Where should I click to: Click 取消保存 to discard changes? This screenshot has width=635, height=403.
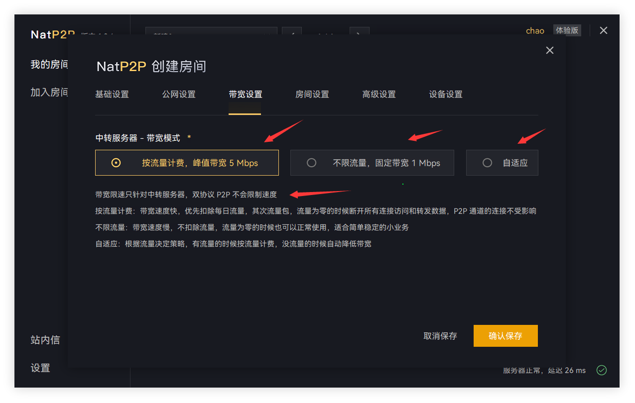tap(440, 336)
